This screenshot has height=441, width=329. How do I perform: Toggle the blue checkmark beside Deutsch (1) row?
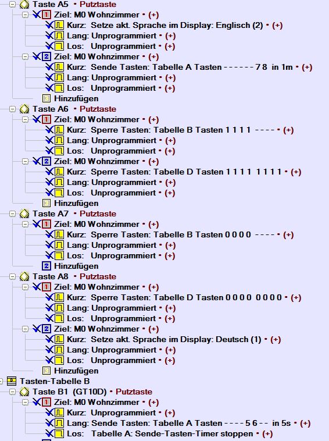pos(49,339)
